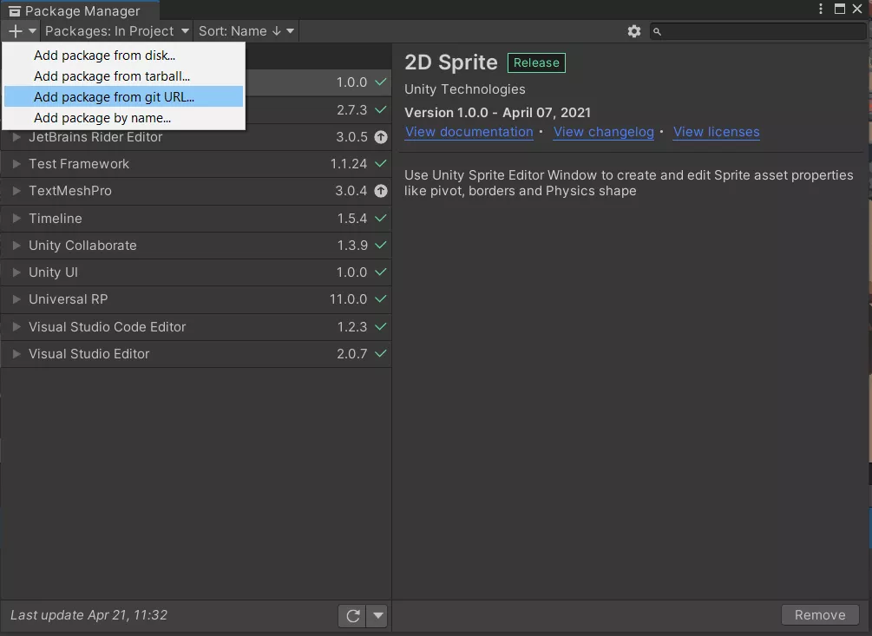Click the Remove button
872x636 pixels.
(x=819, y=614)
